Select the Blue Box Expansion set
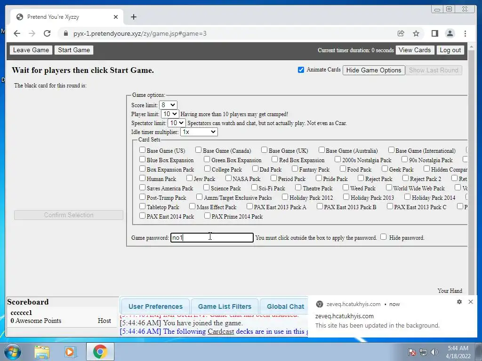The width and height of the screenshot is (482, 361). pyautogui.click(x=142, y=159)
